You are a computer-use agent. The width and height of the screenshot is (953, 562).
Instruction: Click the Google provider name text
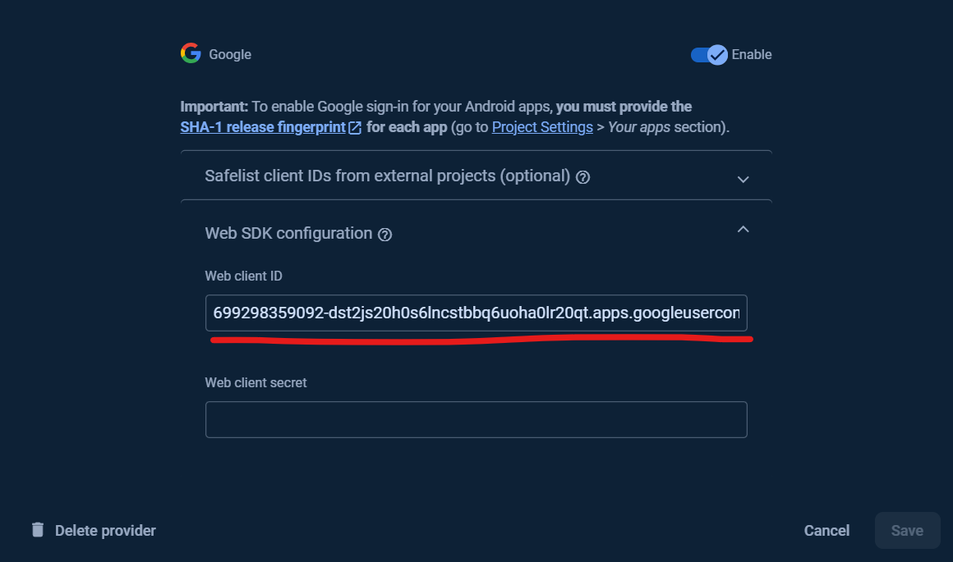click(x=230, y=55)
